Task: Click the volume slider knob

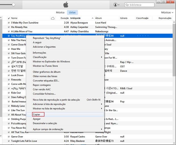Action: click(x=13, y=5)
